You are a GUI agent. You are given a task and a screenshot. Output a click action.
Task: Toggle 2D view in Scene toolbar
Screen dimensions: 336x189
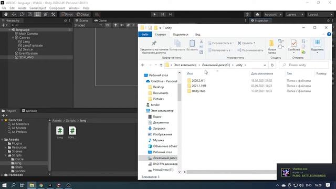pyautogui.click(x=108, y=25)
